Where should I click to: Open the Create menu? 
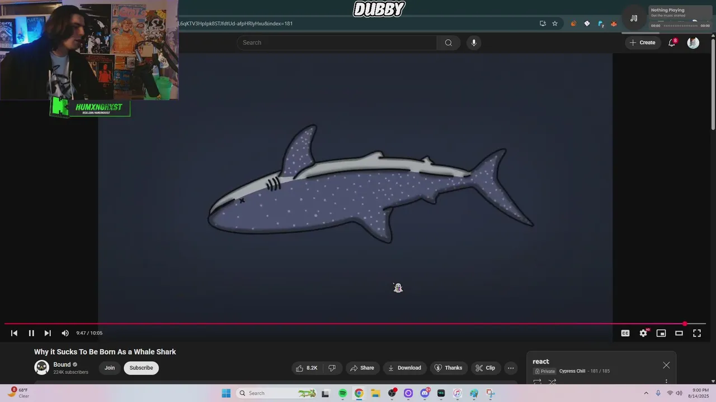tap(642, 42)
